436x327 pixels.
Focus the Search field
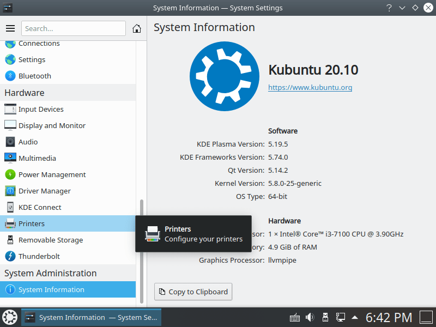point(74,28)
